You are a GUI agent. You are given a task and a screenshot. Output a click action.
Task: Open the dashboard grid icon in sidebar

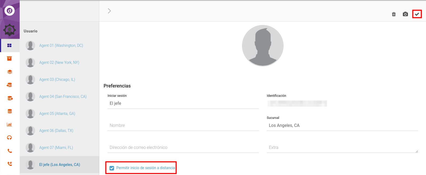[10, 45]
